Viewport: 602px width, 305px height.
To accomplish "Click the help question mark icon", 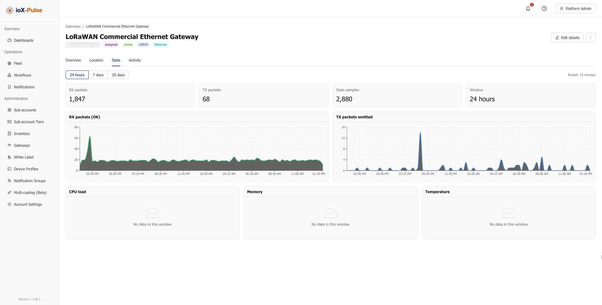I will click(x=544, y=9).
